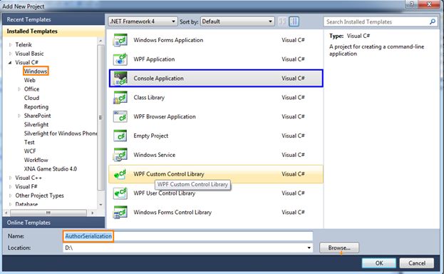Select XNA Game Studio 4.0 category
Viewport: 444px width, 274px height.
(51, 169)
